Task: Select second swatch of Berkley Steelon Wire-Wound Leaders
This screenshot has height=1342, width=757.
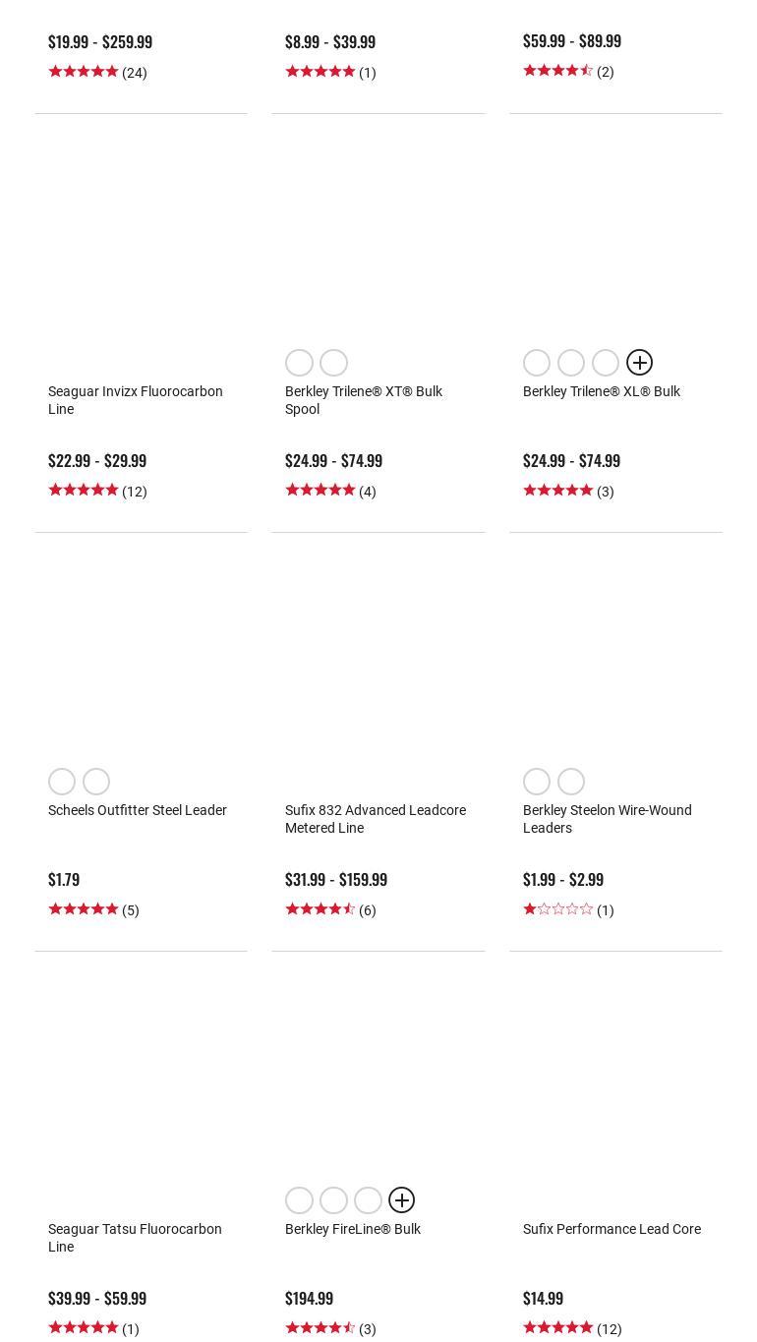Action: (x=570, y=782)
